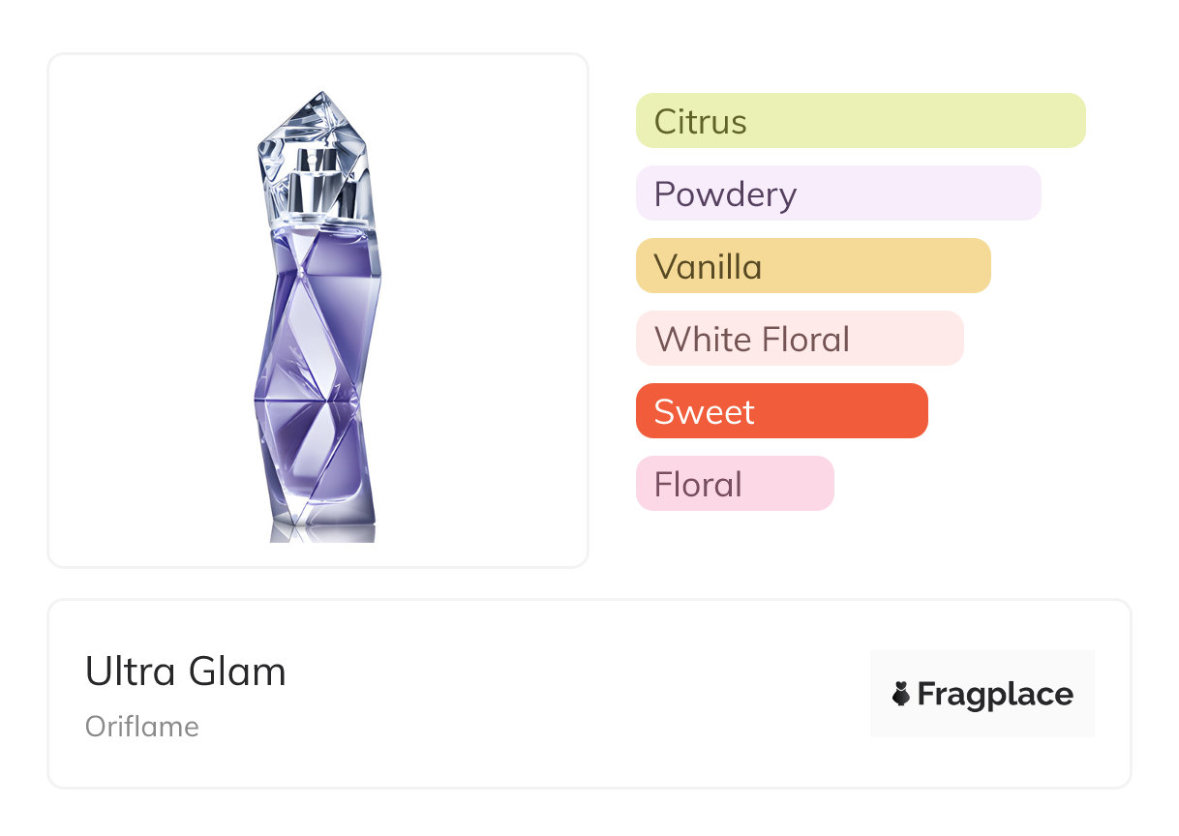Click the "Powdery" text label

pyautogui.click(x=725, y=194)
